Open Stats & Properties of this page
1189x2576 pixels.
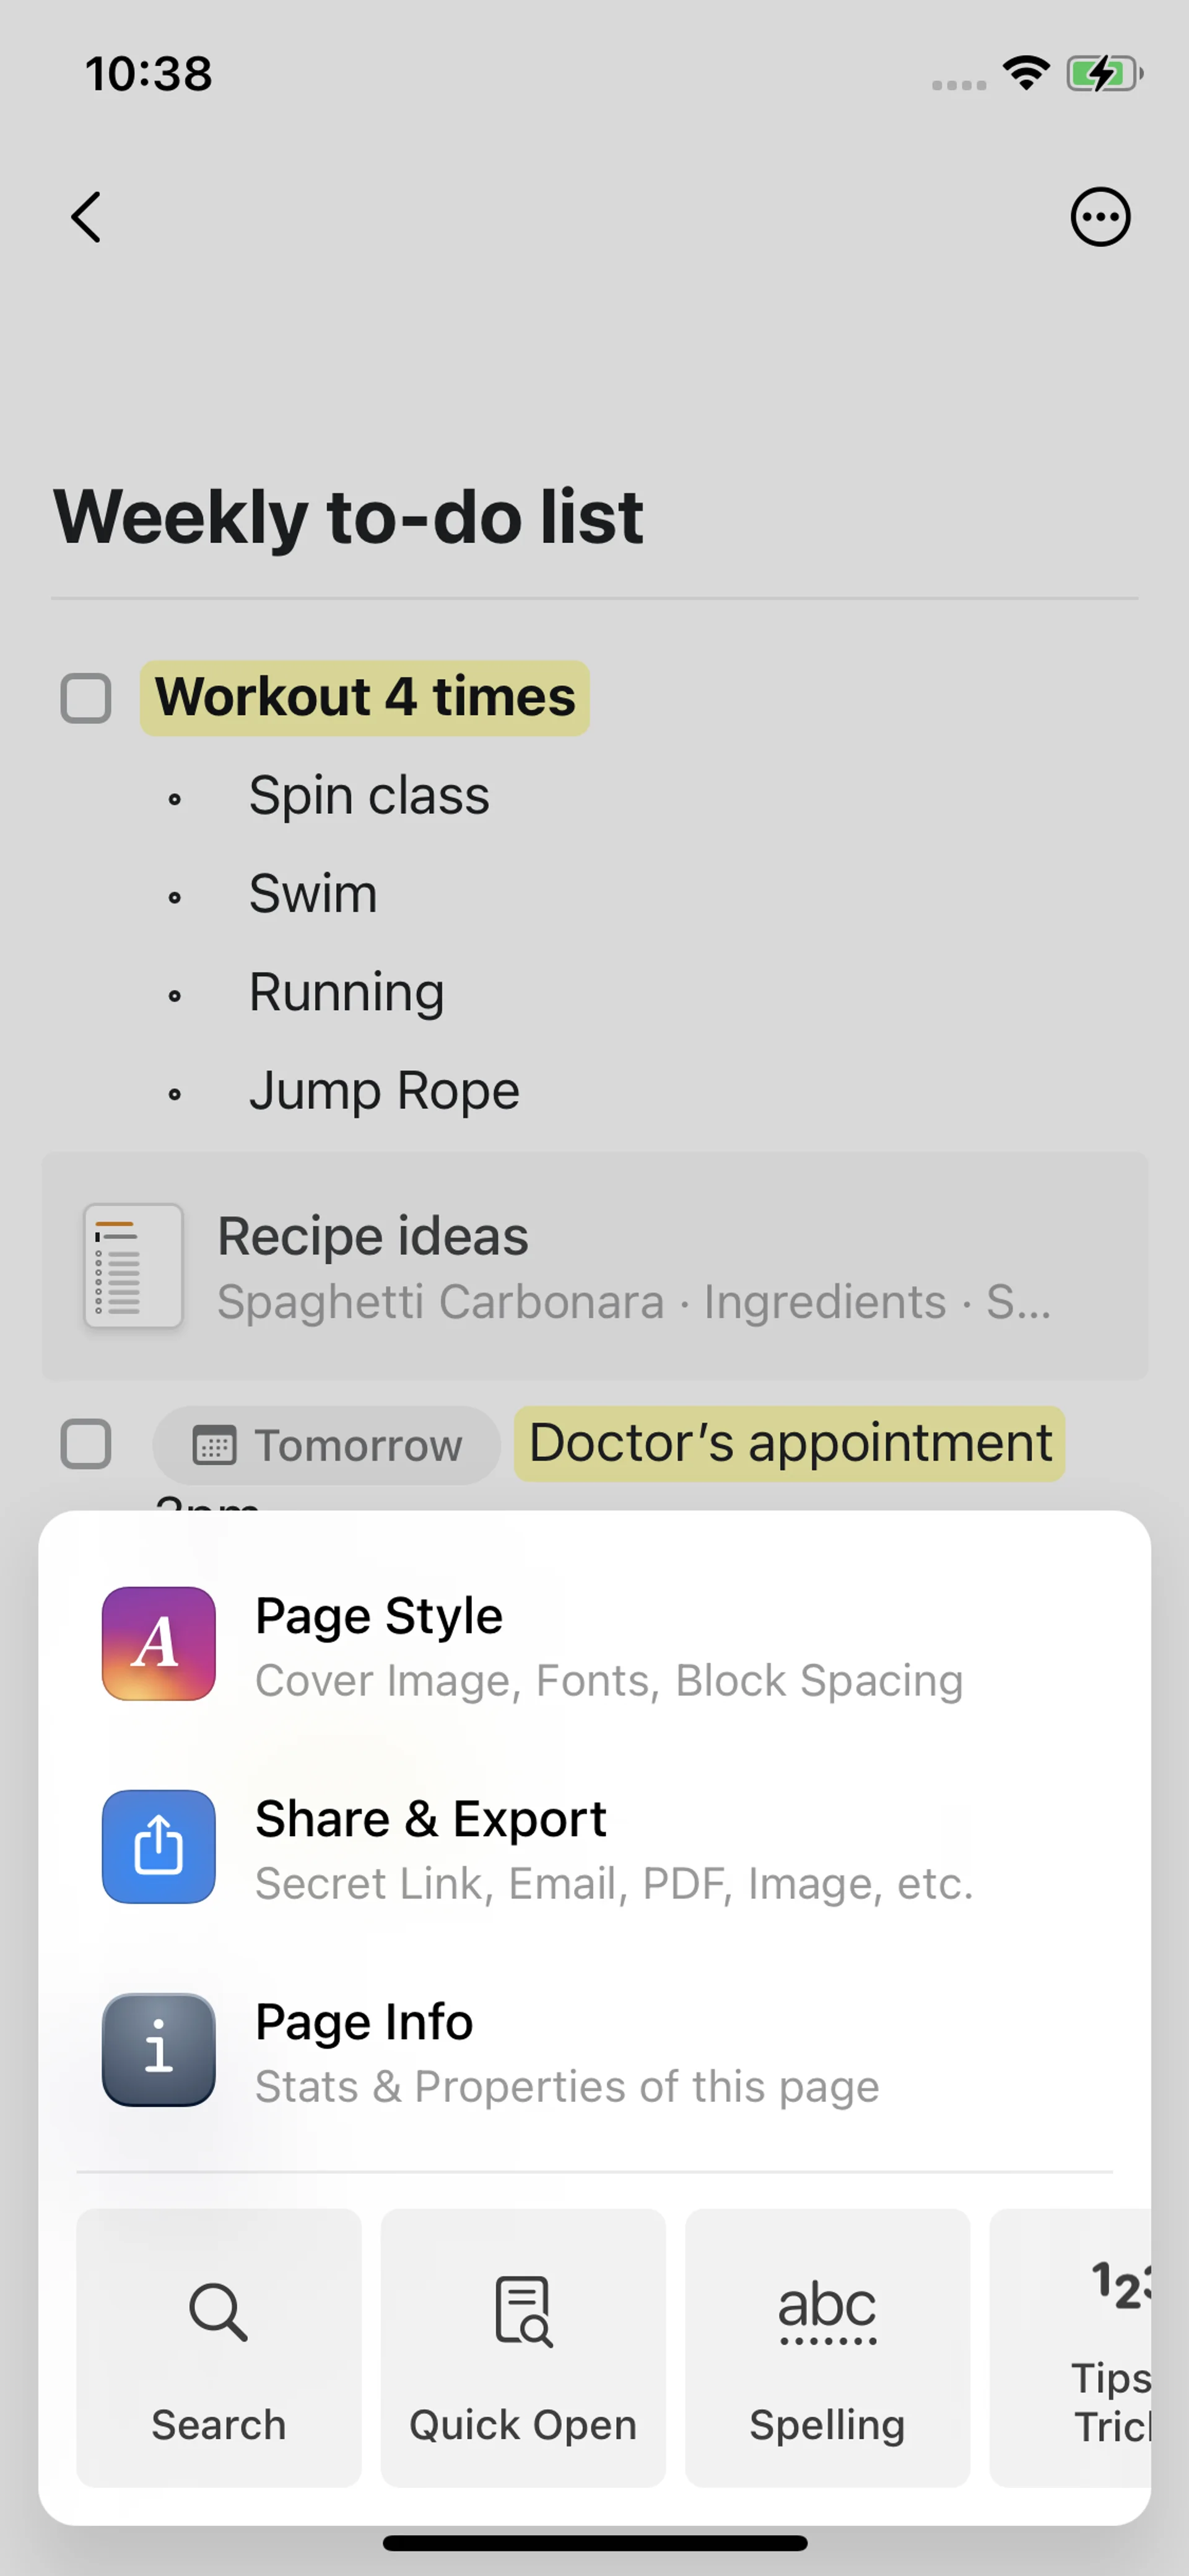[567, 2087]
